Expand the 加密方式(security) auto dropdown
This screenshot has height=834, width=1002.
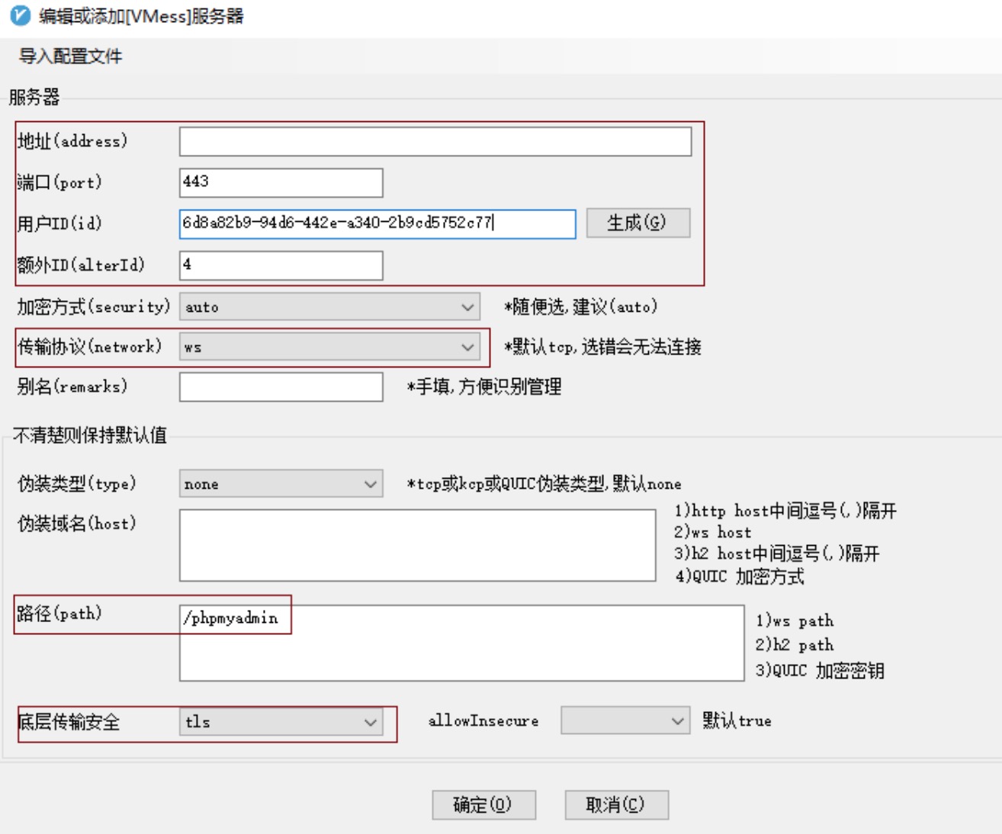(329, 306)
